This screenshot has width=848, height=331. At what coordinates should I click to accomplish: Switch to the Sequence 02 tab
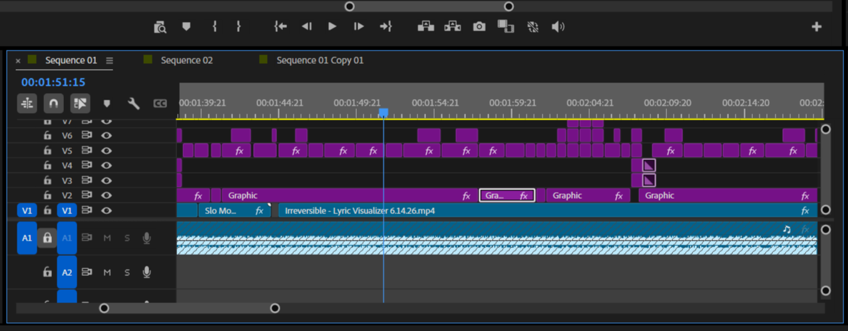point(186,60)
